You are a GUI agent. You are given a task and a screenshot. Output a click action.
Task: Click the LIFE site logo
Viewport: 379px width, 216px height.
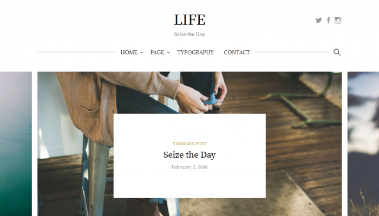190,20
